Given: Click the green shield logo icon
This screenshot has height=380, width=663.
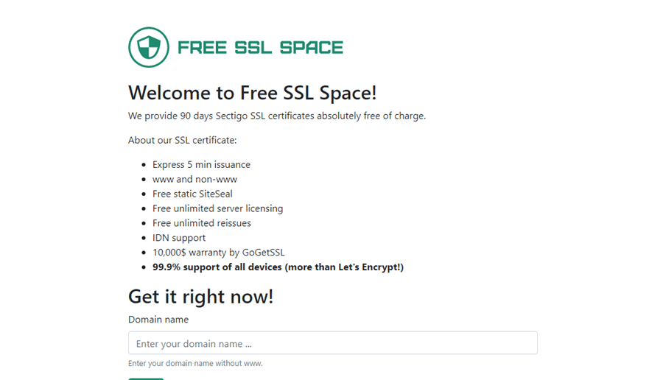Looking at the screenshot, I should (149, 47).
